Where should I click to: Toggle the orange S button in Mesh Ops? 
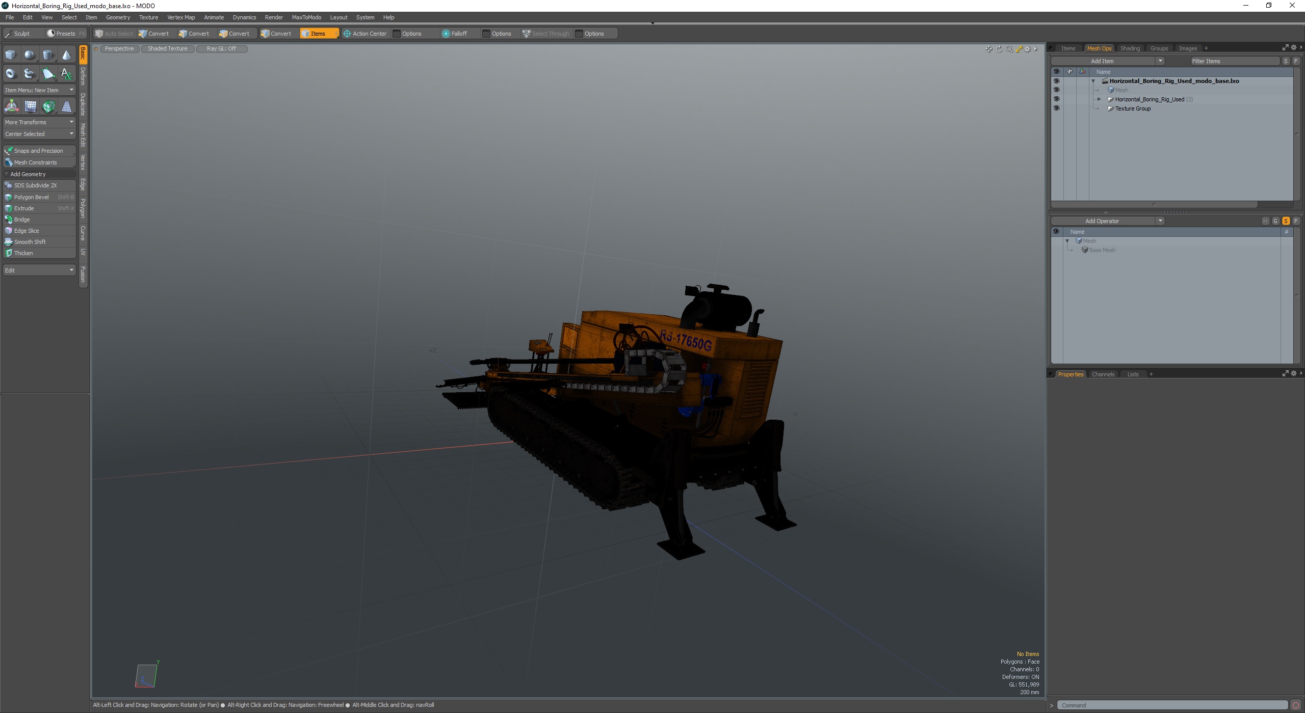1286,221
